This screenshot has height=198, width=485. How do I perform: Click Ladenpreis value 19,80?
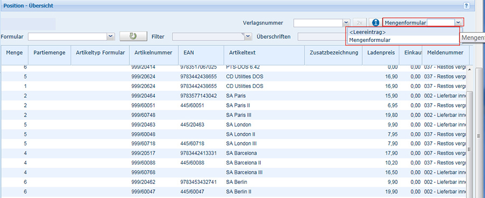click(392, 115)
